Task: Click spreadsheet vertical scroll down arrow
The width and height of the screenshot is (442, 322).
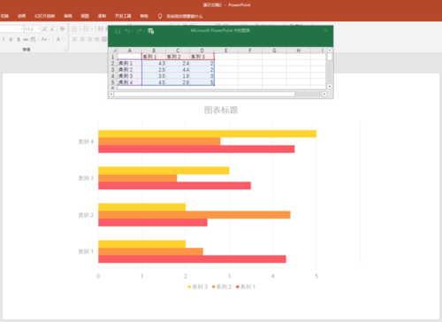Action: tap(330, 87)
